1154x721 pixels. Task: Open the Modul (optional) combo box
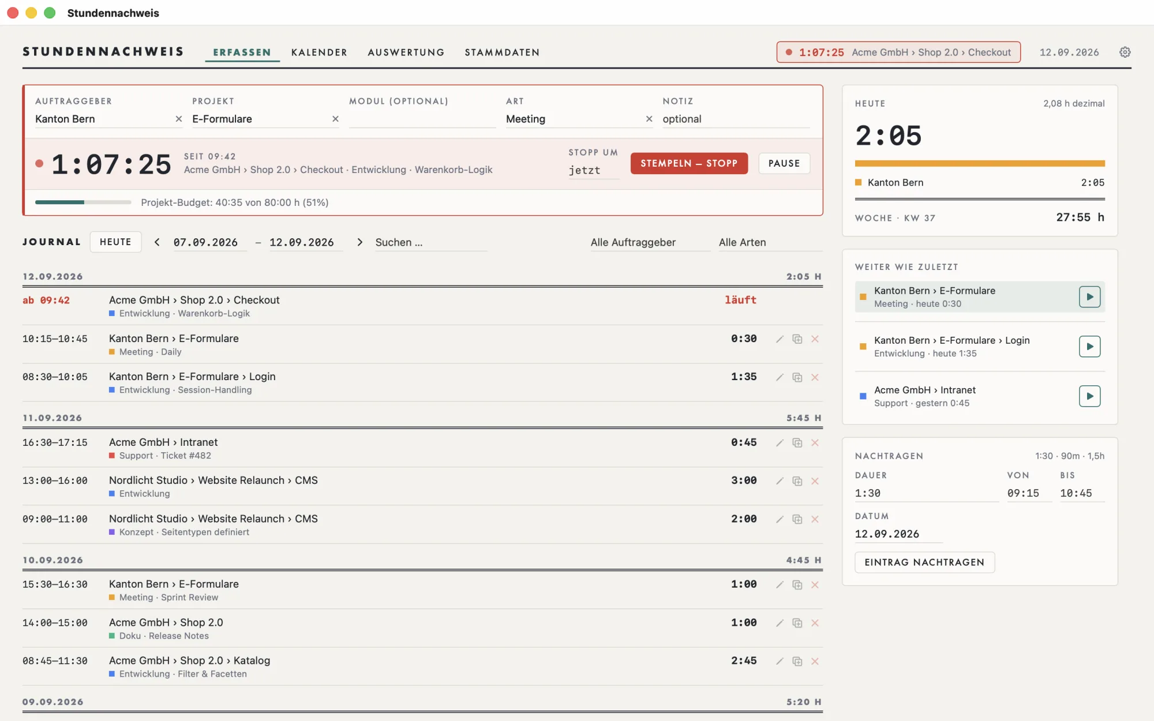pos(422,119)
